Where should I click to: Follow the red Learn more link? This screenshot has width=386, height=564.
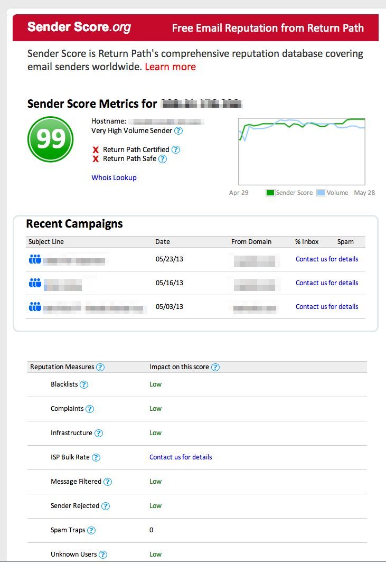tap(171, 67)
